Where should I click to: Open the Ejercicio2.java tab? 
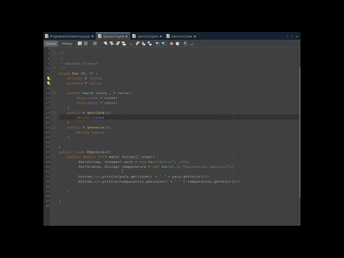click(x=148, y=37)
